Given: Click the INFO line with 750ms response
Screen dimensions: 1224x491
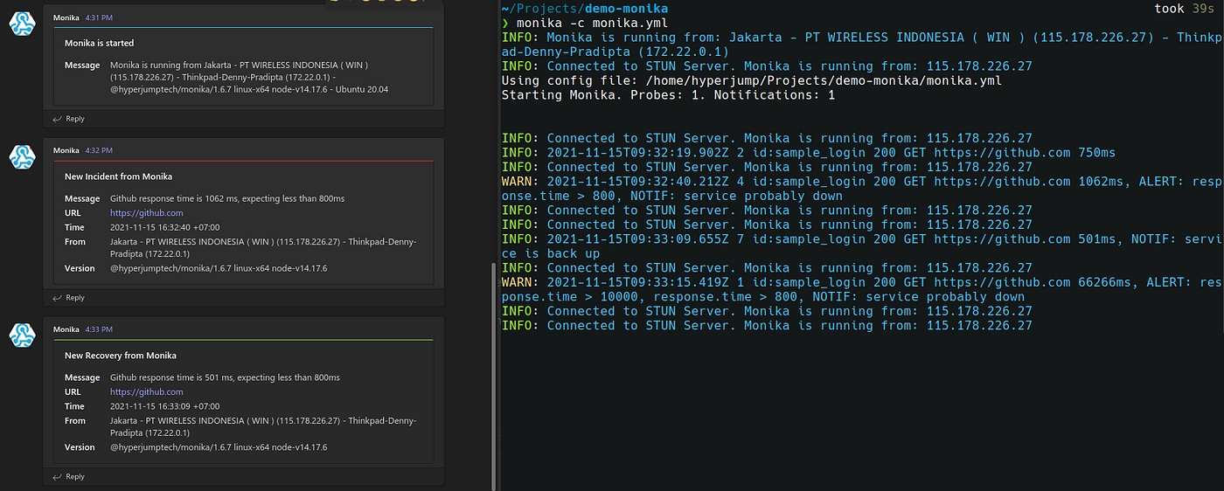Looking at the screenshot, I should 809,153.
